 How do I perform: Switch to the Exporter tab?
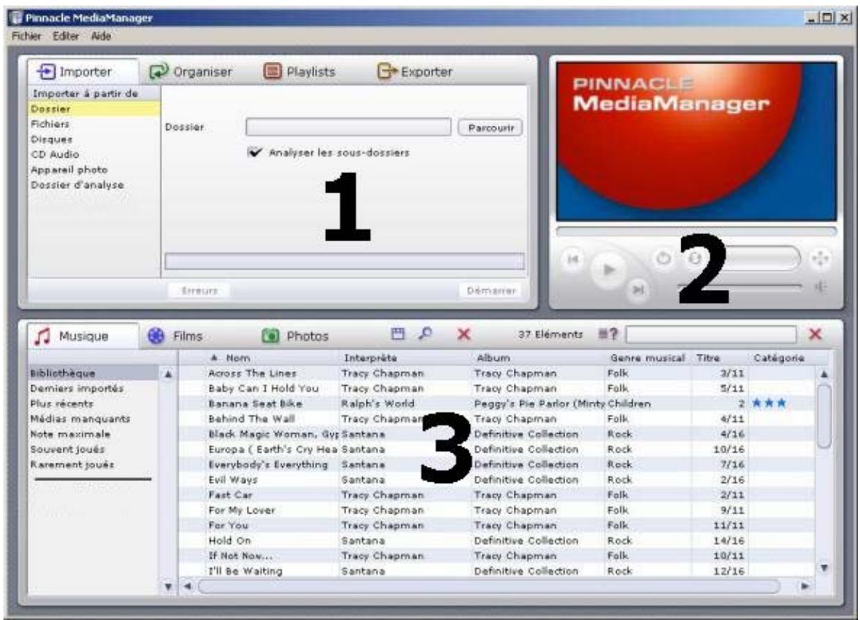tap(415, 72)
